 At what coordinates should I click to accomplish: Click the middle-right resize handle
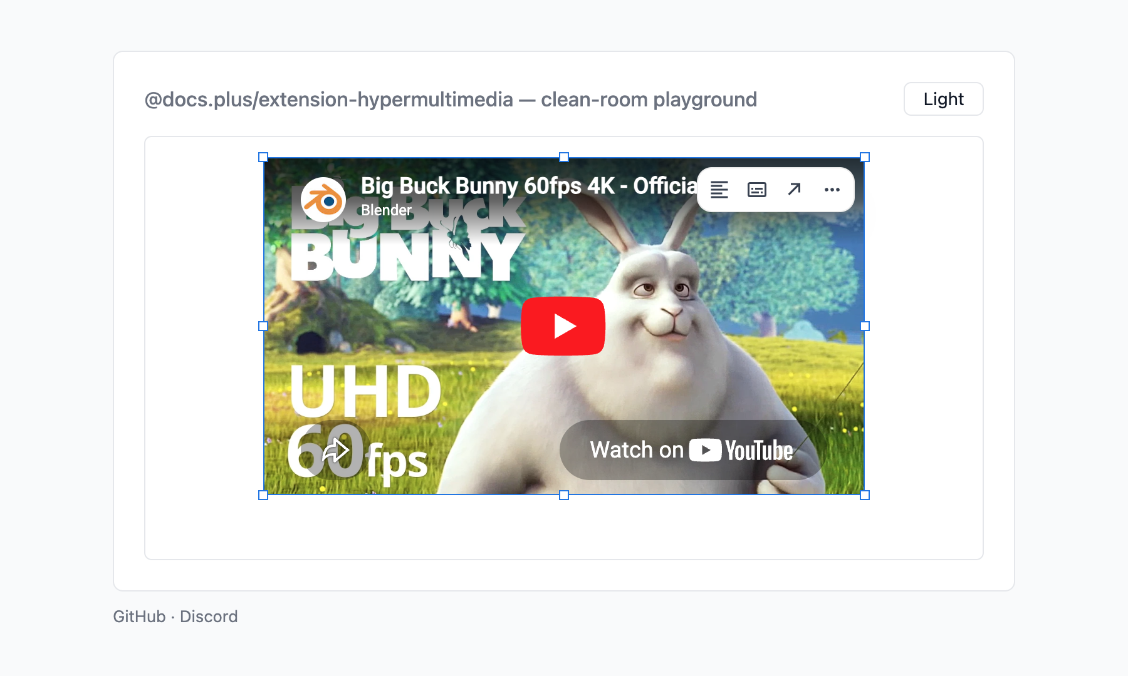pyautogui.click(x=865, y=326)
